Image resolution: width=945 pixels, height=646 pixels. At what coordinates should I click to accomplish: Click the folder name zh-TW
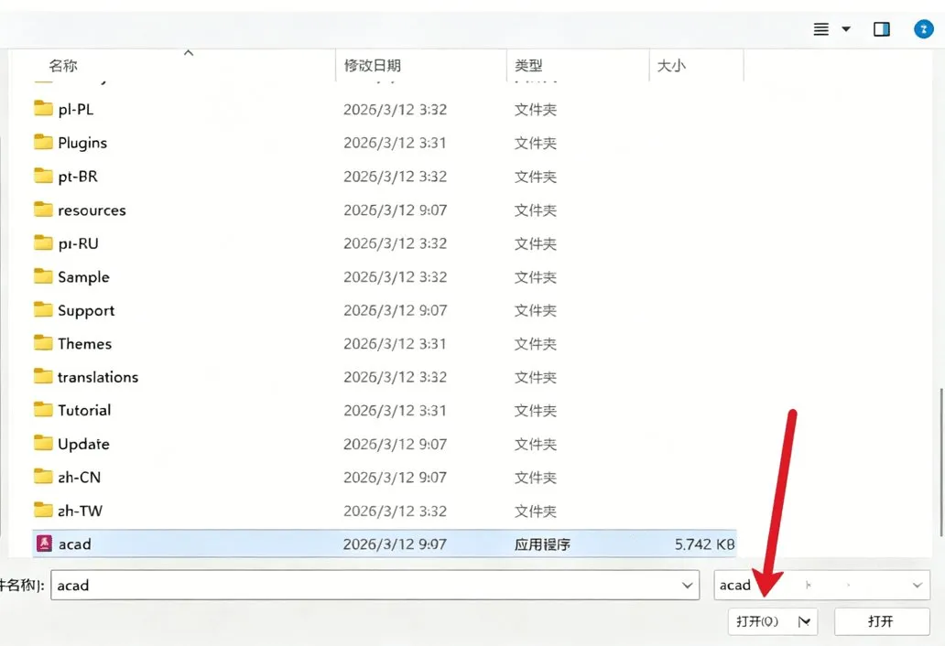click(x=81, y=511)
